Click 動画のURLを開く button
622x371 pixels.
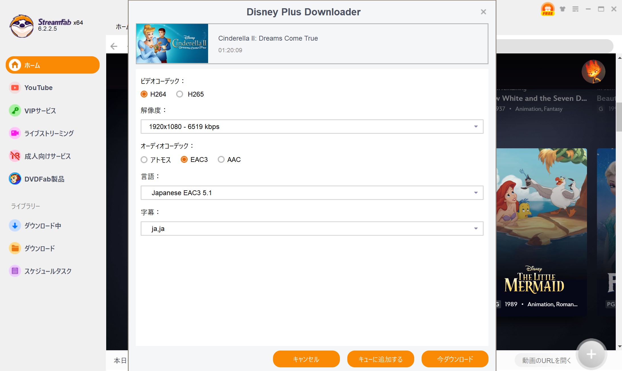(x=546, y=360)
